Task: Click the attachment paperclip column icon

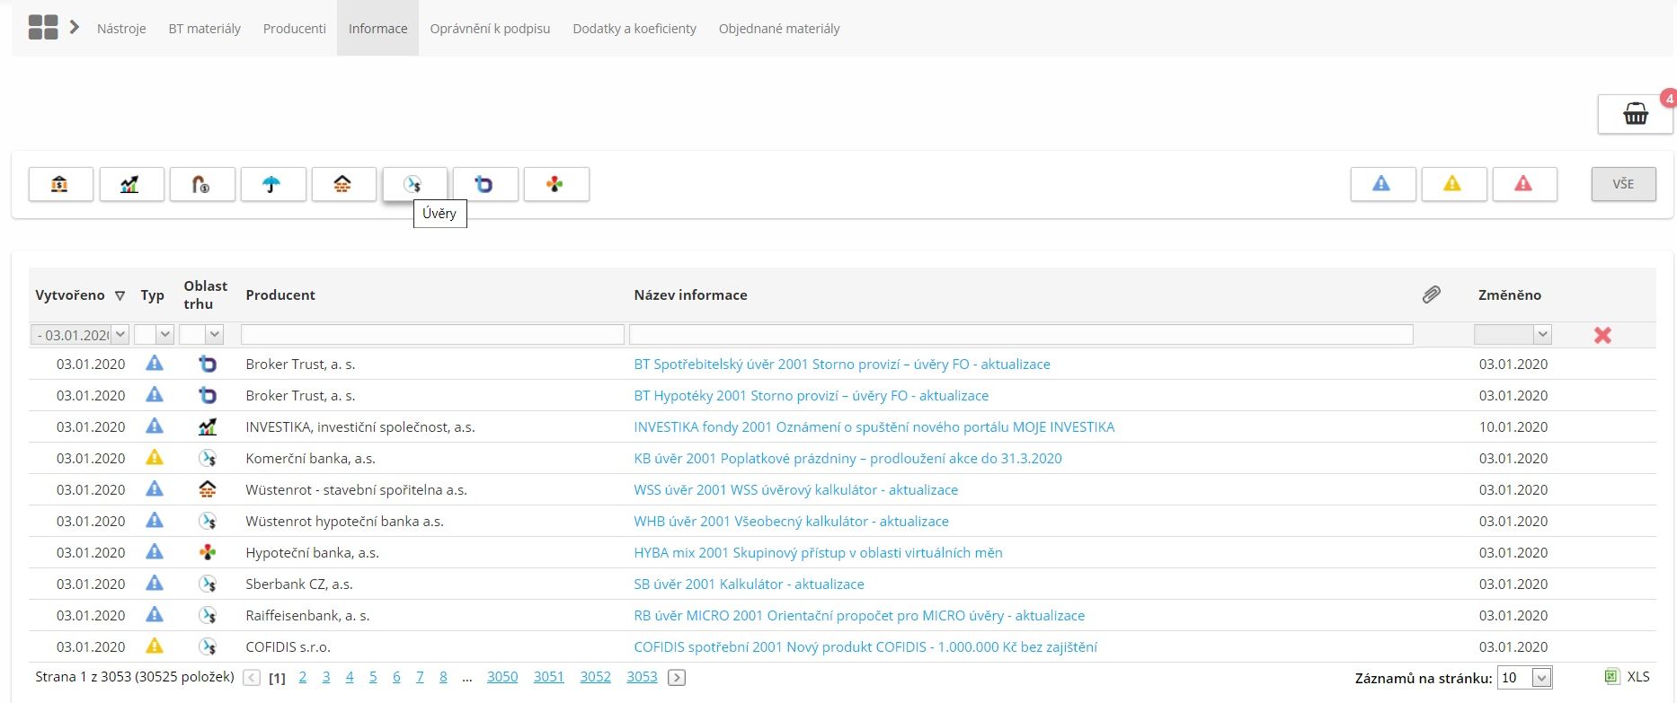Action: click(1432, 294)
